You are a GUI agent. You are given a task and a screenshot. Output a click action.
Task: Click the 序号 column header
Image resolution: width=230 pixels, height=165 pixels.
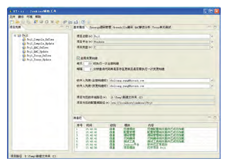point(80,126)
